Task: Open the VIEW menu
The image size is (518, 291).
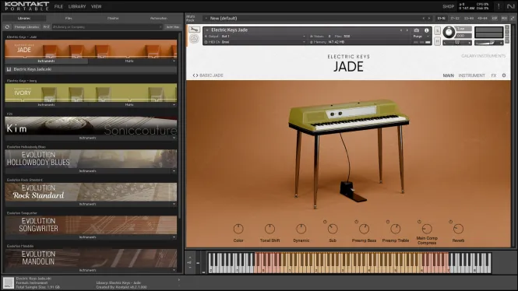Action: [x=96, y=6]
